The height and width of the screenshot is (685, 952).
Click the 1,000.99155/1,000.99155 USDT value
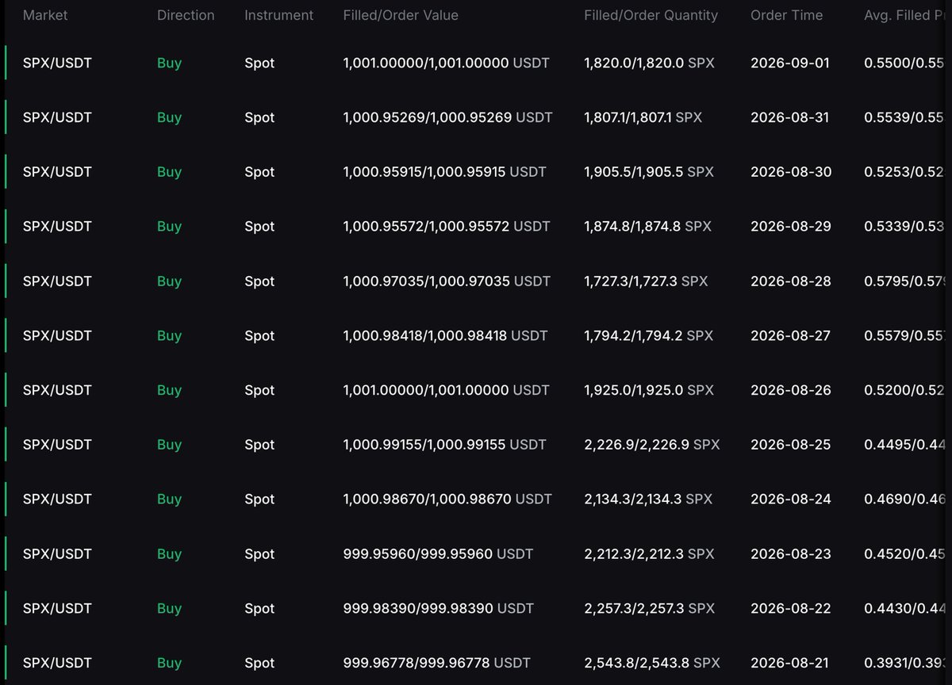click(444, 445)
